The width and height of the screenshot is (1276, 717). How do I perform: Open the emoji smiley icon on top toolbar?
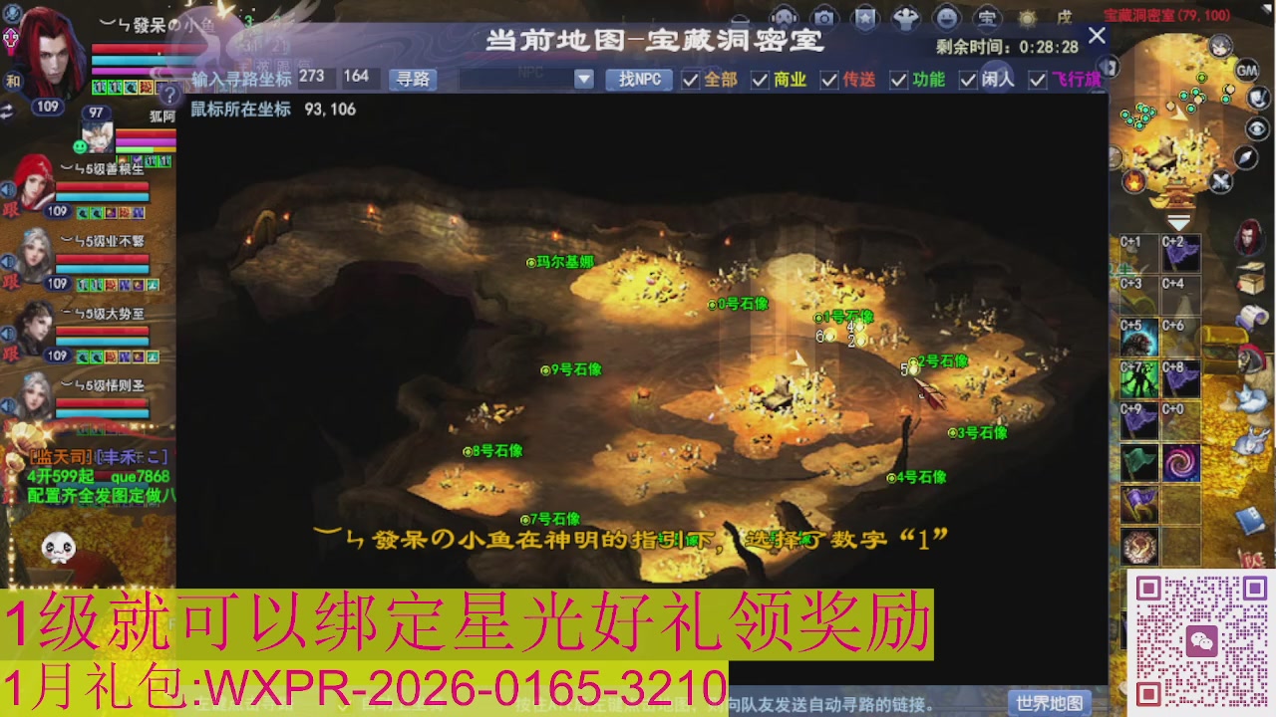click(947, 17)
